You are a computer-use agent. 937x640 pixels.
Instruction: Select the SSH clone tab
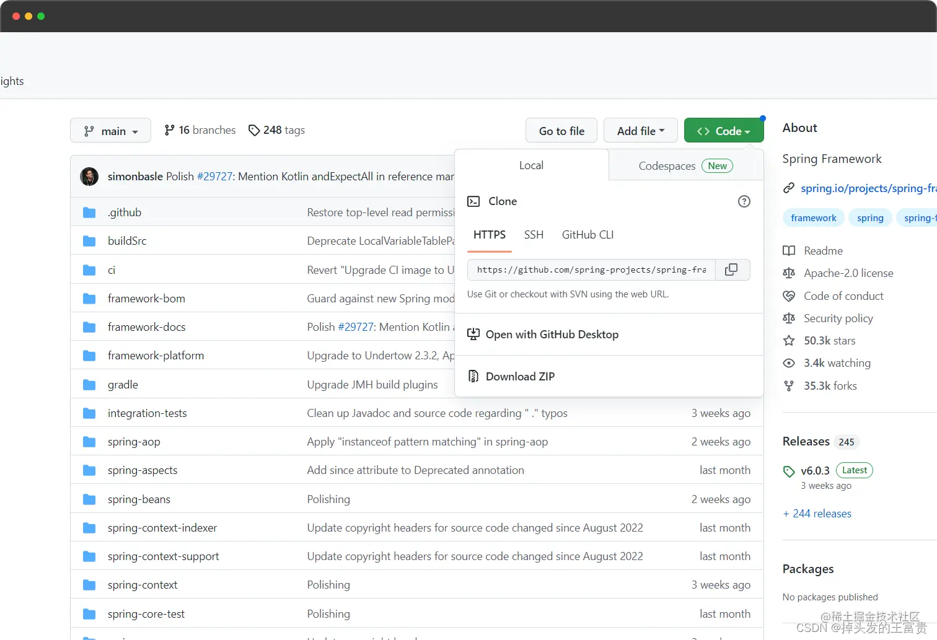pos(534,235)
